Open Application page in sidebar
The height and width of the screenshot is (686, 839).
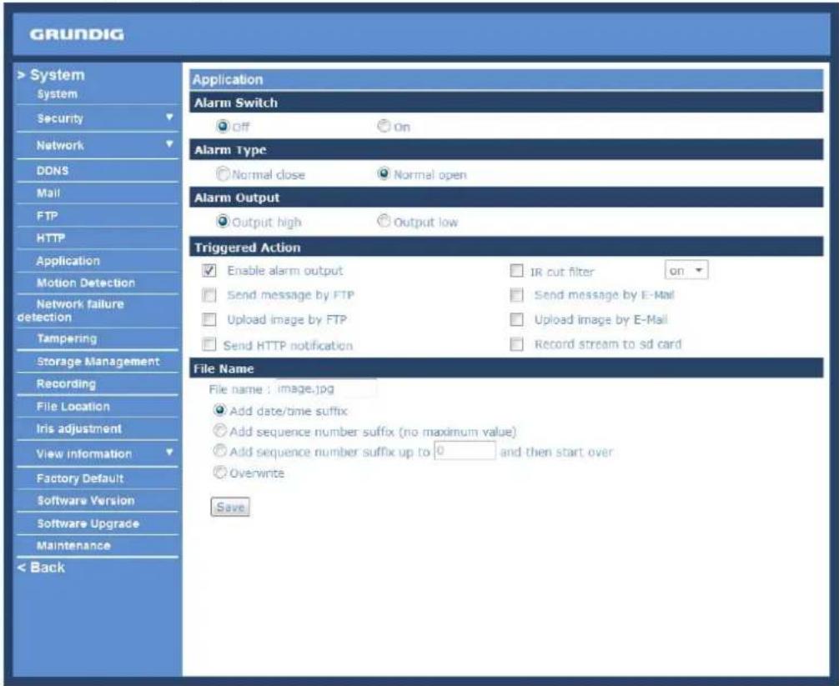coord(68,261)
